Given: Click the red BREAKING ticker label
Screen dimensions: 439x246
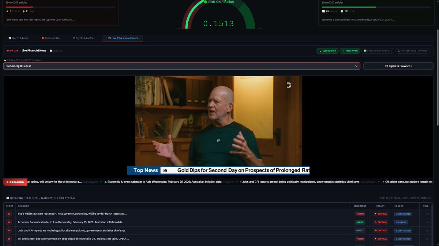Looking at the screenshot, I should (x=15, y=182).
